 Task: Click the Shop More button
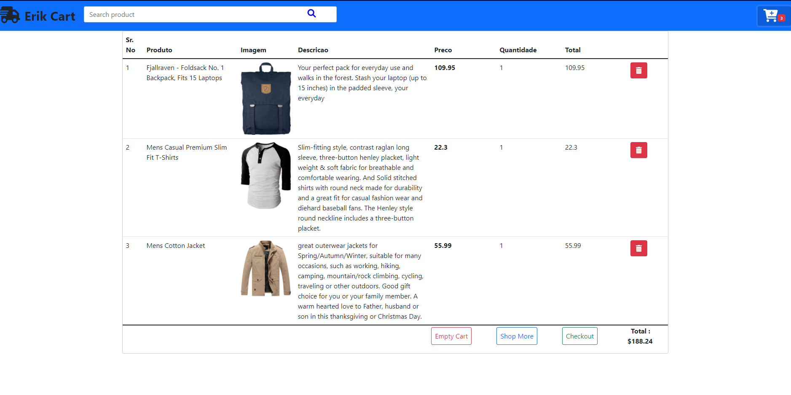[x=516, y=336]
